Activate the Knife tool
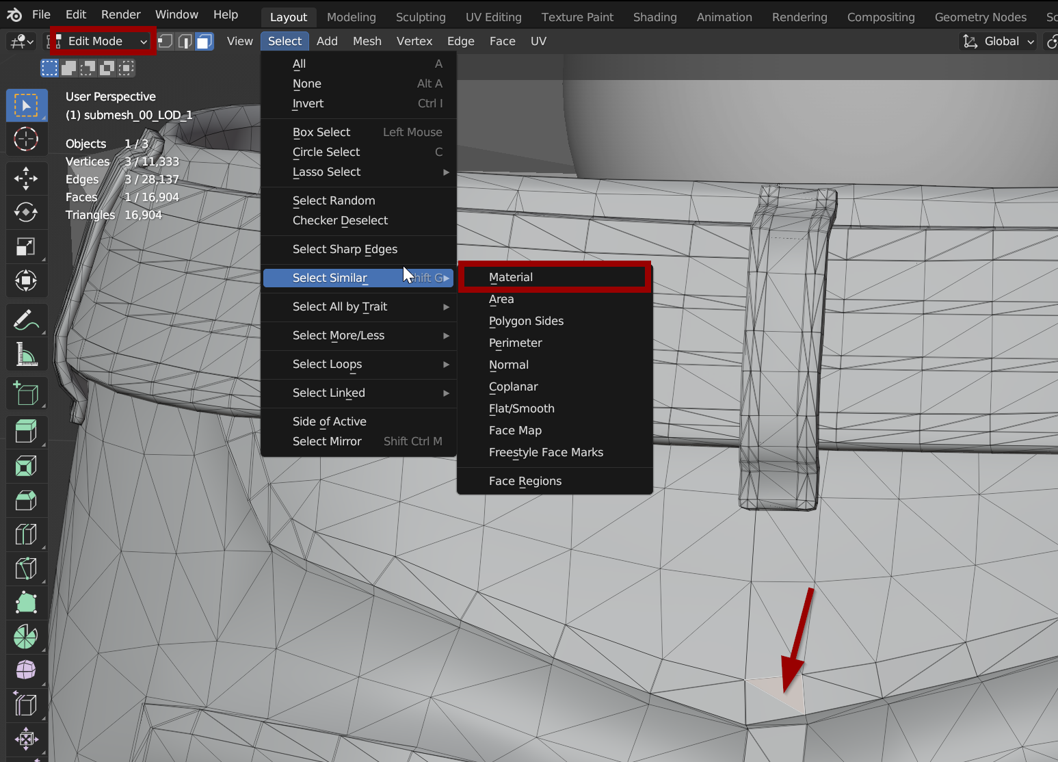This screenshot has width=1058, height=762. click(x=26, y=568)
